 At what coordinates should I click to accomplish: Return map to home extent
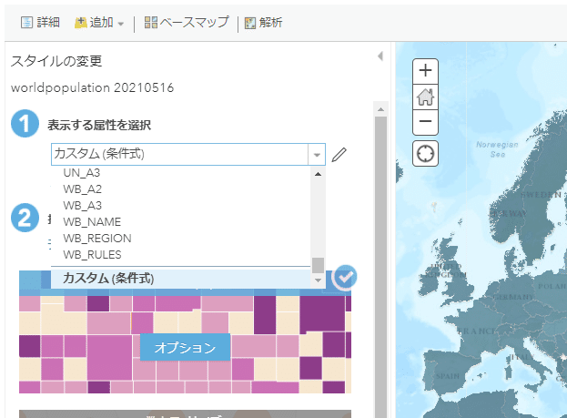pos(425,97)
